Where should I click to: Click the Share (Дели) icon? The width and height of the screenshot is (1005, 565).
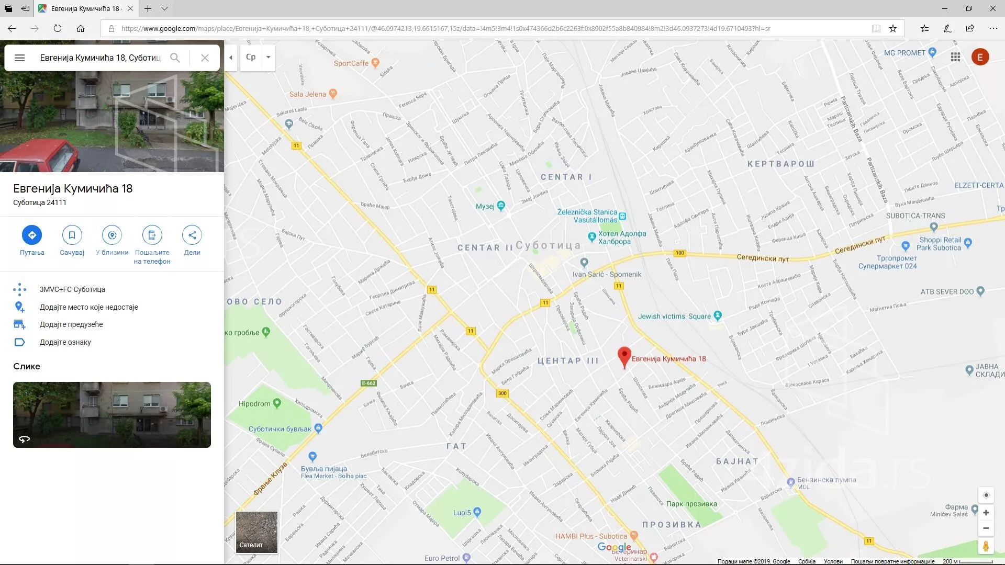point(192,235)
